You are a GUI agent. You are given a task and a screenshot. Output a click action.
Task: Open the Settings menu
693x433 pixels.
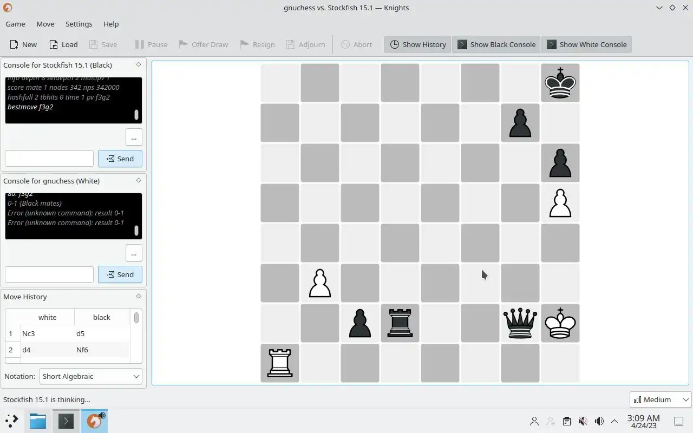click(x=79, y=24)
